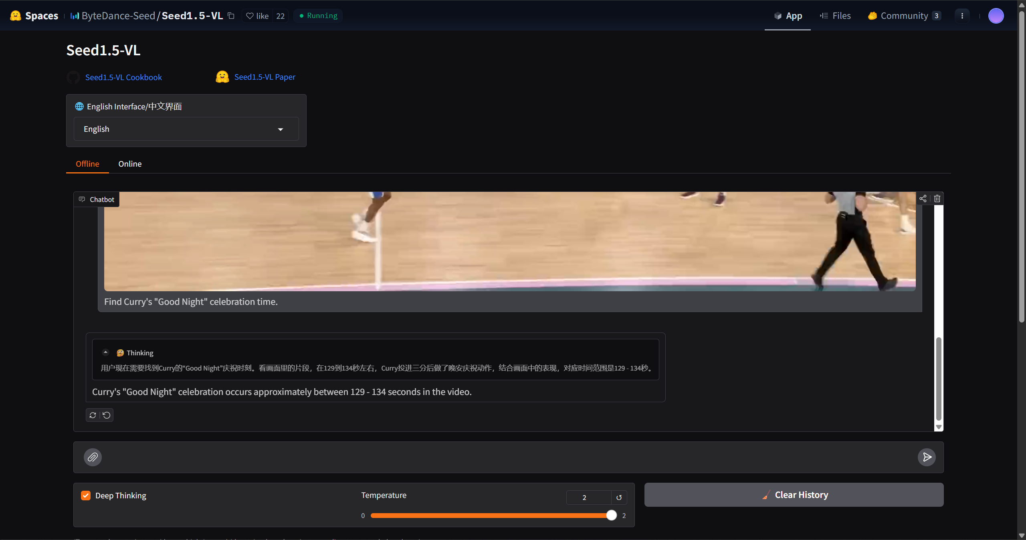The width and height of the screenshot is (1026, 540).
Task: Open the Seed1.5-VL Cookbook link
Action: (123, 77)
